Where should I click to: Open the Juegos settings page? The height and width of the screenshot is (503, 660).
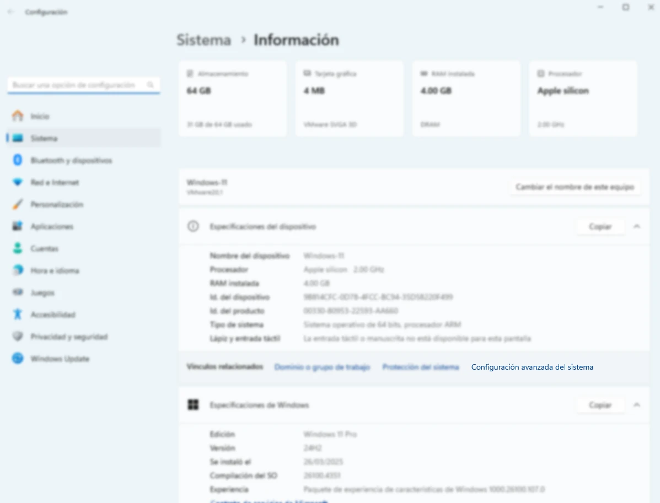pos(42,293)
